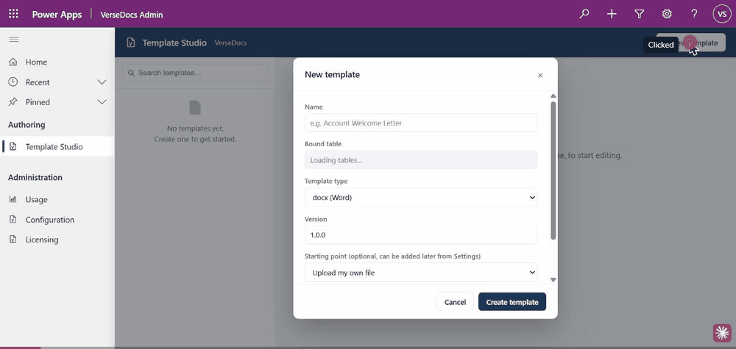Close the New template dialog
736x349 pixels.
[540, 75]
